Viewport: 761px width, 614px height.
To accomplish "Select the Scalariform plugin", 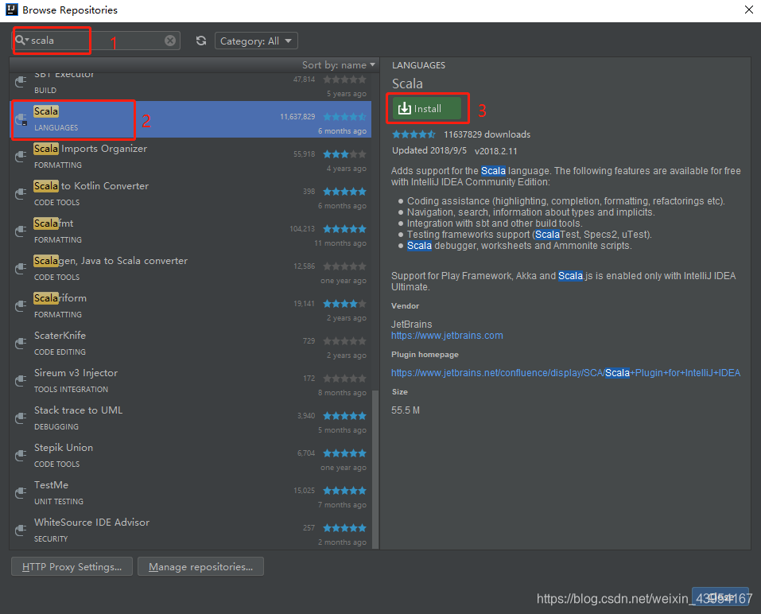I will [190, 306].
